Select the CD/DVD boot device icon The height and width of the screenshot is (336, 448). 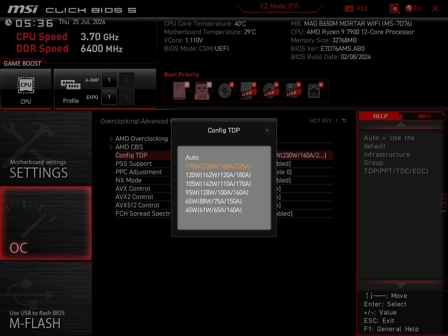[x=225, y=91]
